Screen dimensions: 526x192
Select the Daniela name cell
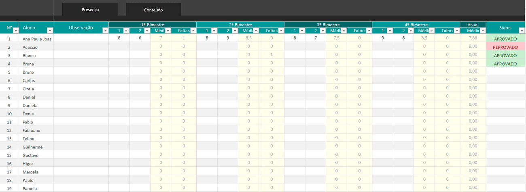coord(36,105)
